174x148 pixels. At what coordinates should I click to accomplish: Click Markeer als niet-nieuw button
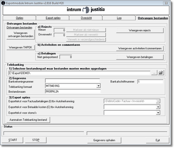(x=86, y=30)
